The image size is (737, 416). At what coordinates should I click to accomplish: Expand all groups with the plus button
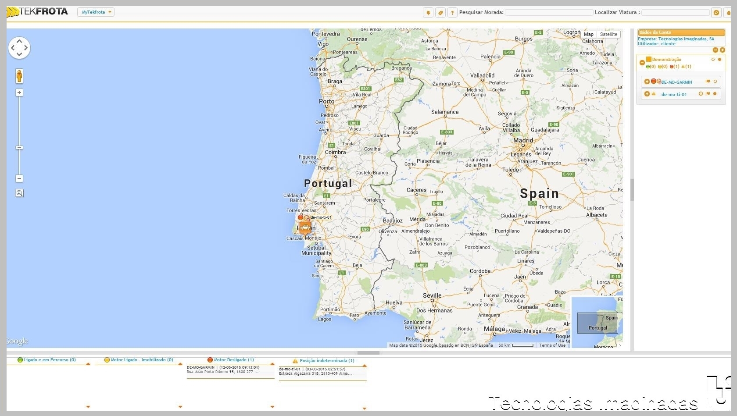point(723,50)
